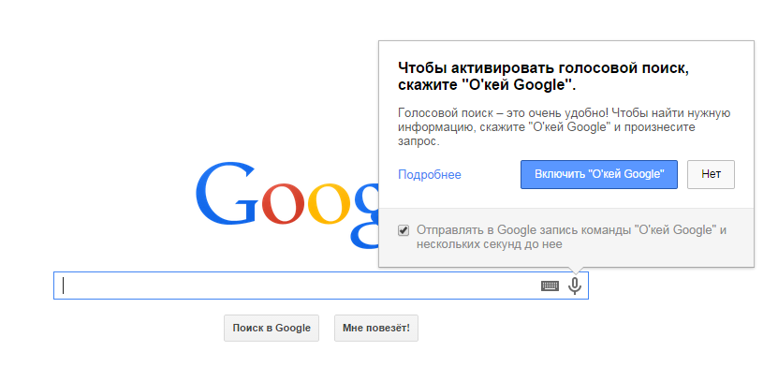Click the heading line Чтобы активировать голосовой поиск

tap(543, 68)
